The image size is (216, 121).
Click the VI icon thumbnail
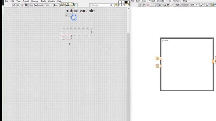[x=127, y=3]
